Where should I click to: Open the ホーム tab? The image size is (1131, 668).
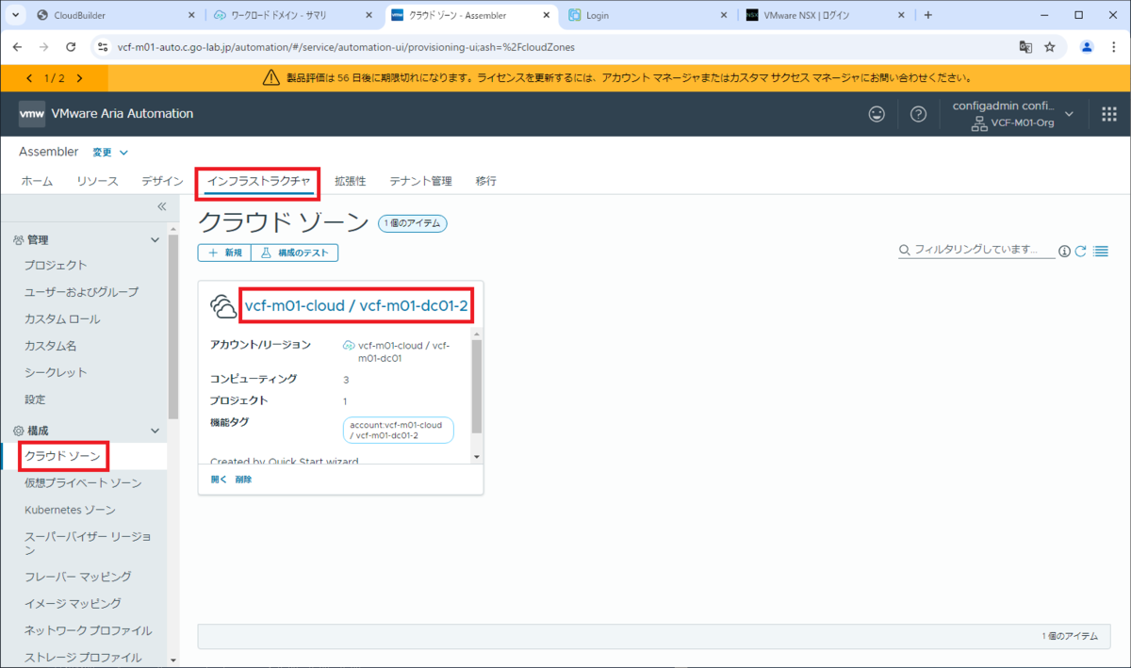point(37,181)
